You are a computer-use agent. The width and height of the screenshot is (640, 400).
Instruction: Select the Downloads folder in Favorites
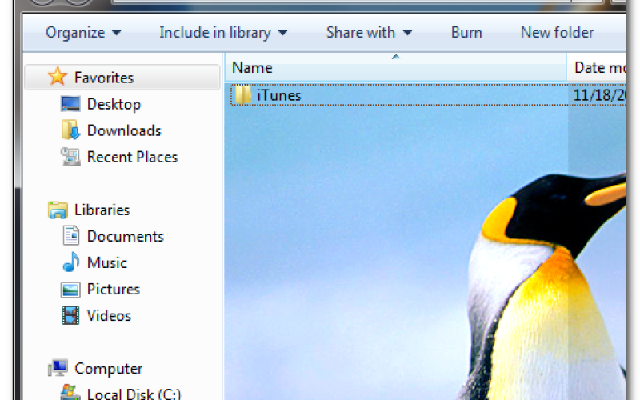pyautogui.click(x=123, y=130)
